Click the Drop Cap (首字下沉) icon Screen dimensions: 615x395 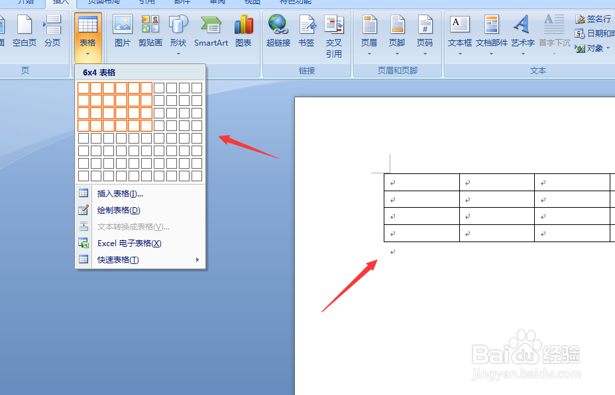[x=554, y=24]
